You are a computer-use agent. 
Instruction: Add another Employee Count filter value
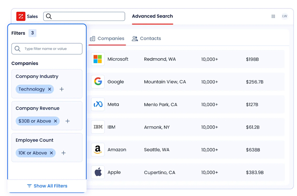click(x=63, y=153)
